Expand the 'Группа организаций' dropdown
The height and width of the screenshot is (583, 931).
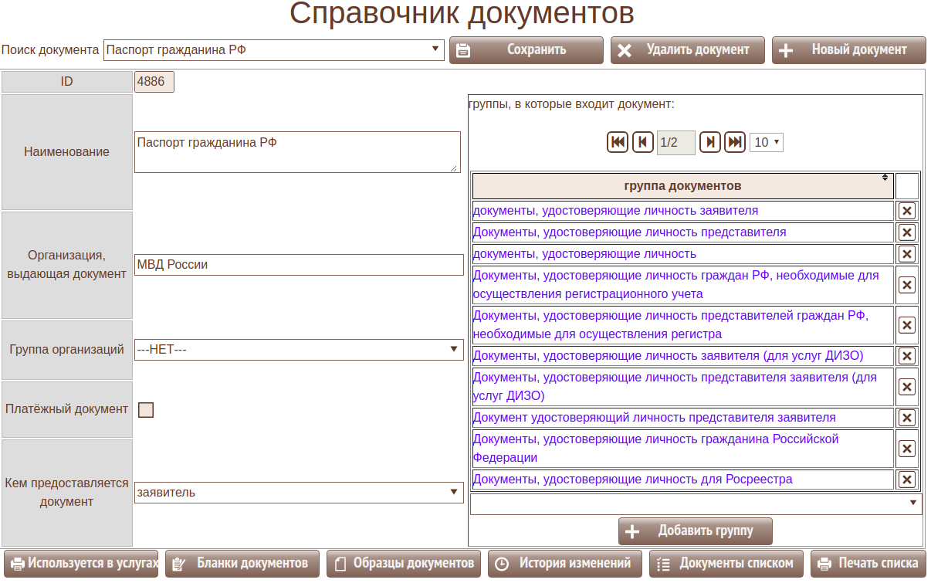299,350
